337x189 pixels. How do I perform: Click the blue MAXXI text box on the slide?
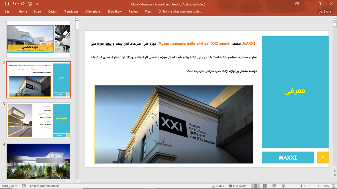click(288, 158)
